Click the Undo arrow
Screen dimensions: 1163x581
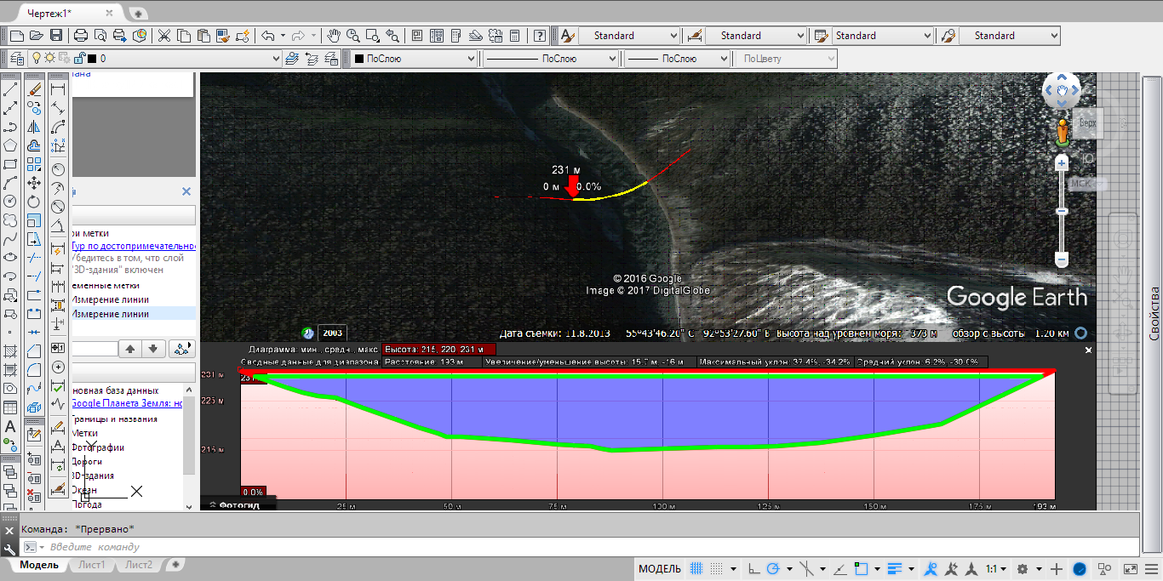click(267, 36)
